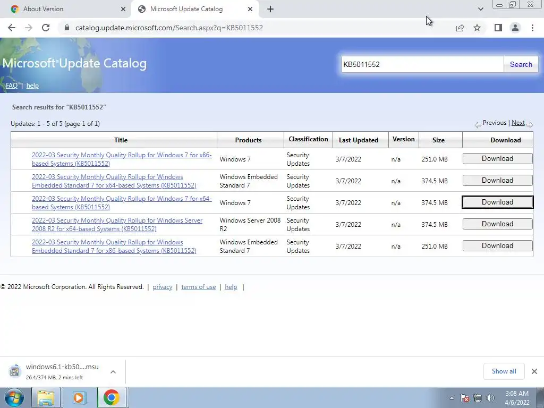Switch to the About Version tab

(66, 9)
